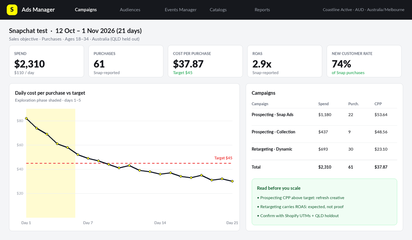Click the Campaigns panel heading

tap(264, 93)
